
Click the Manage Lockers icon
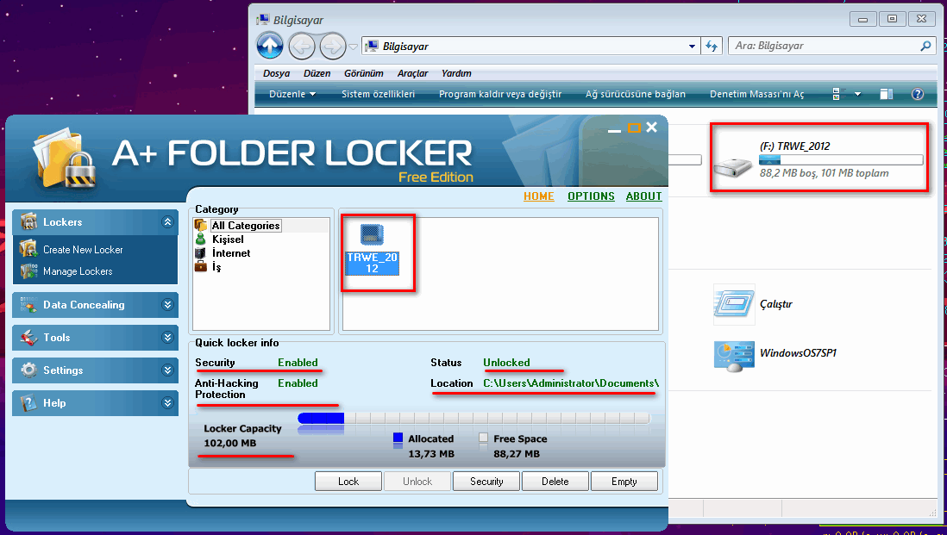(28, 271)
